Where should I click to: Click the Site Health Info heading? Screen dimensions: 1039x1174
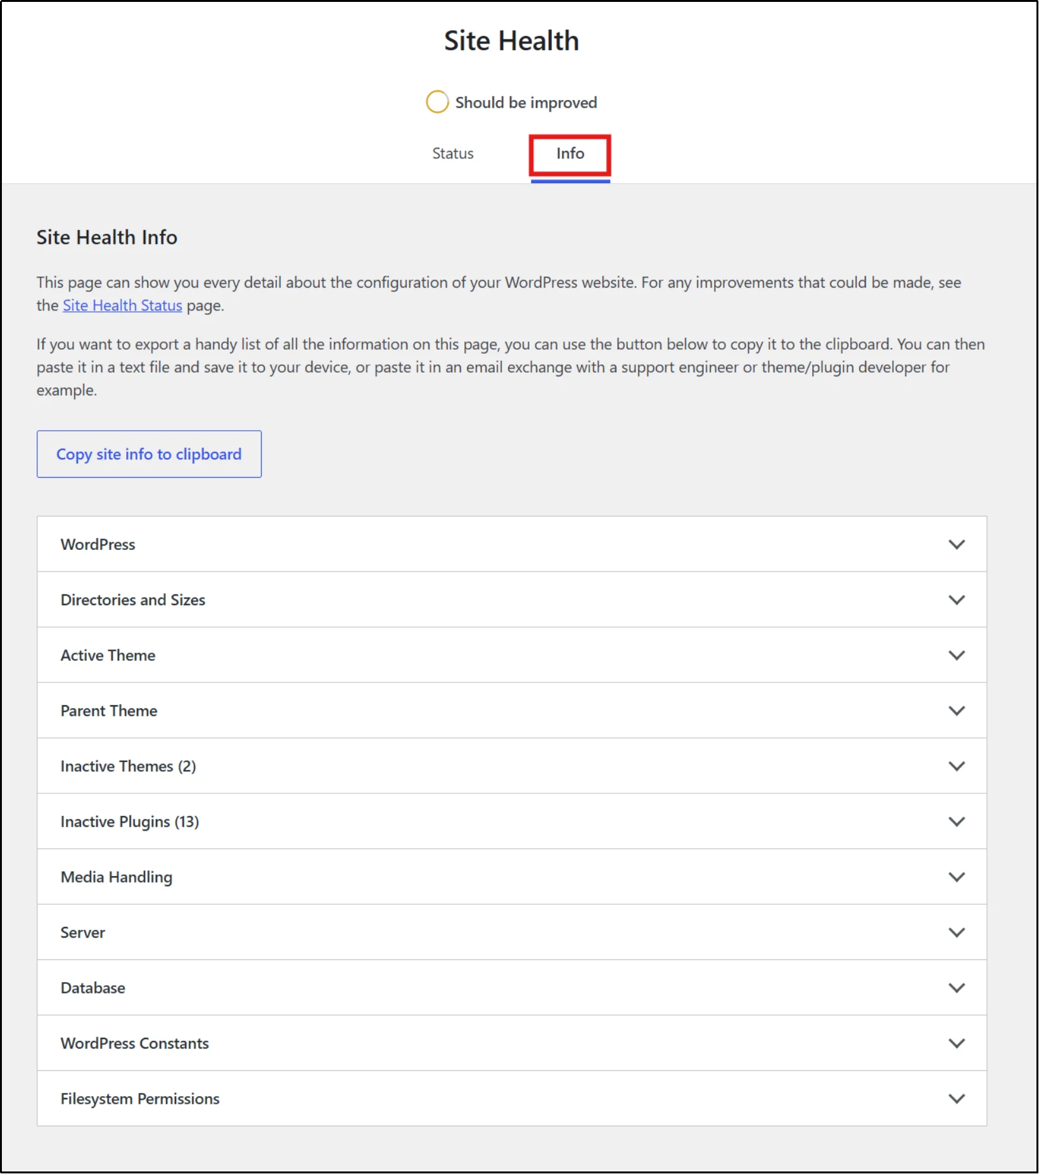(x=106, y=238)
